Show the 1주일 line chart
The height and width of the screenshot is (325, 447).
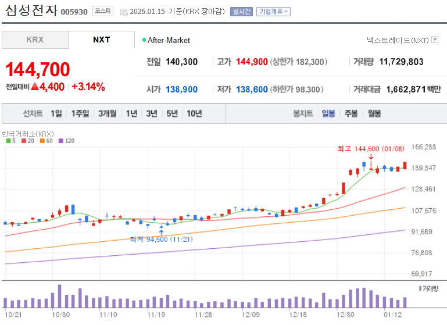tap(80, 113)
